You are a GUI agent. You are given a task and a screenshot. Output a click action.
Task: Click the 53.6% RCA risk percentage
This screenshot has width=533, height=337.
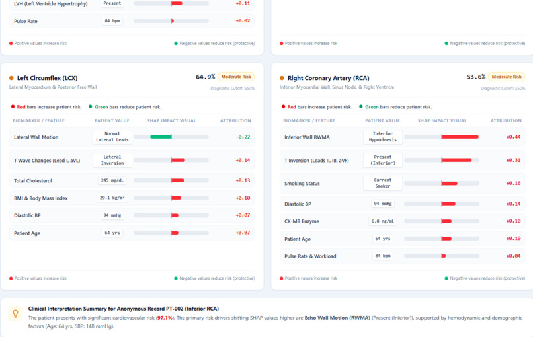pos(476,77)
